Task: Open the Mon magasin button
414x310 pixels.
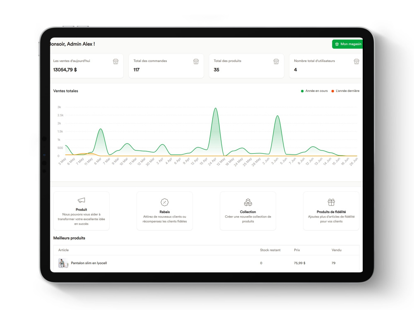Action: pyautogui.click(x=347, y=44)
